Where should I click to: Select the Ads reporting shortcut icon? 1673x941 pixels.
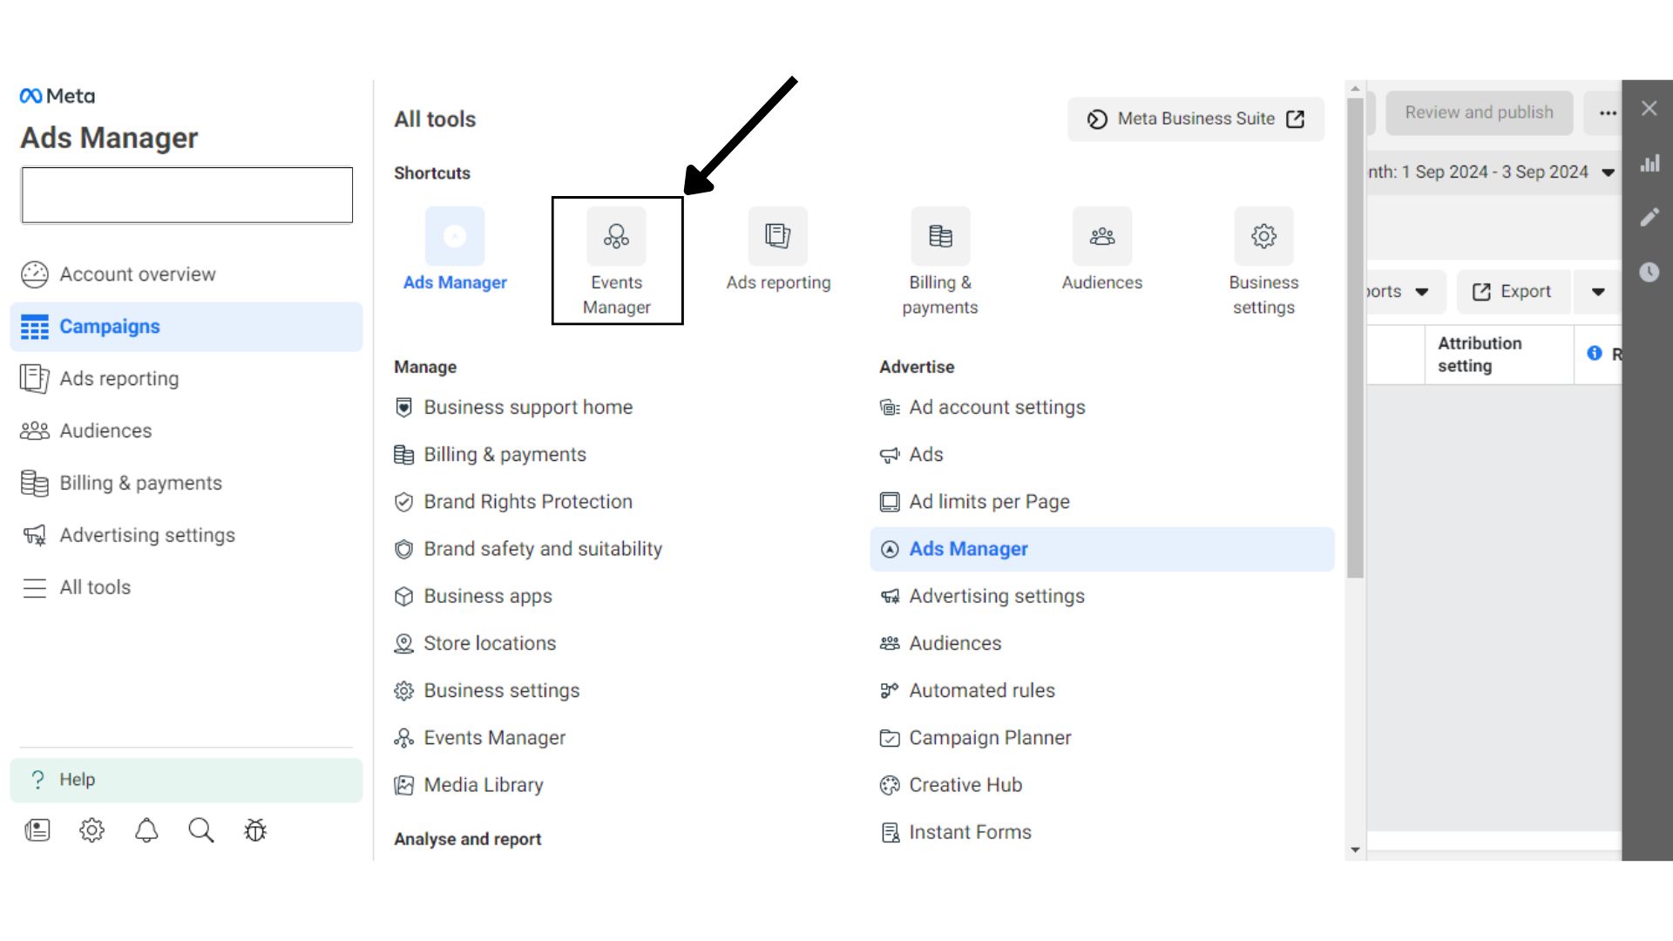click(x=777, y=236)
